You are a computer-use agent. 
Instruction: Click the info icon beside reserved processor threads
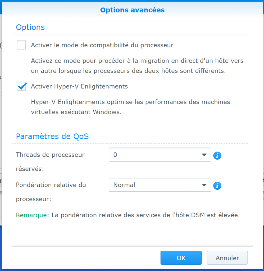coord(217,156)
